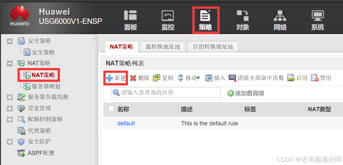Viewport: 343px width, 165px height.
Task: Open the 监控 monitor icon
Action: (168, 16)
